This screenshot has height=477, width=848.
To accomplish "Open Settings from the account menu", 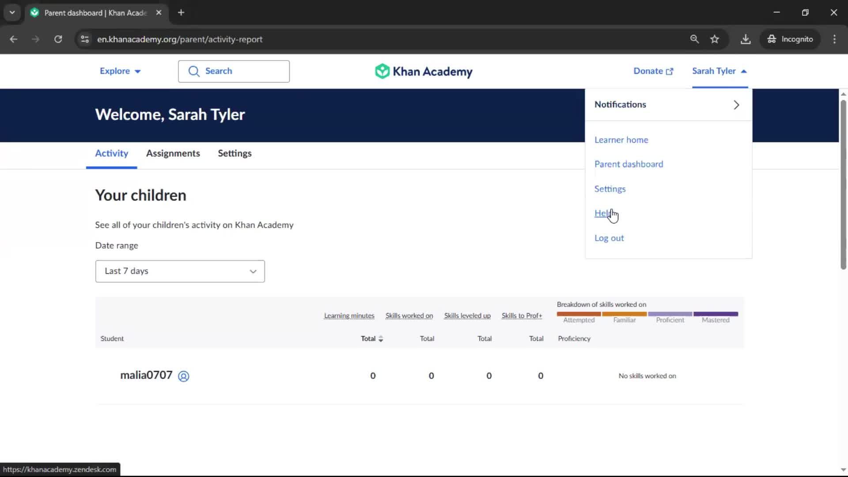I will pos(609,189).
